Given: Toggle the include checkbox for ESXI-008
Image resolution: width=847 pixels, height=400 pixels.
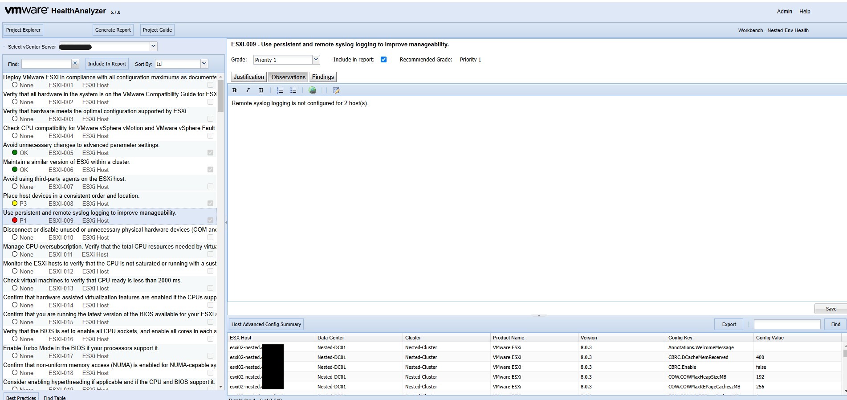Looking at the screenshot, I should [x=210, y=203].
